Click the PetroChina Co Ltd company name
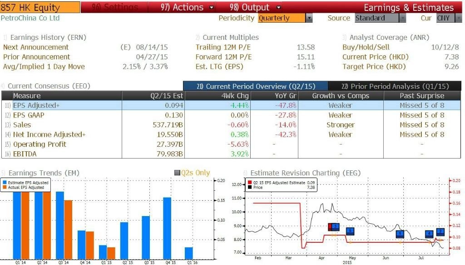The image size is (465, 265). click(30, 18)
